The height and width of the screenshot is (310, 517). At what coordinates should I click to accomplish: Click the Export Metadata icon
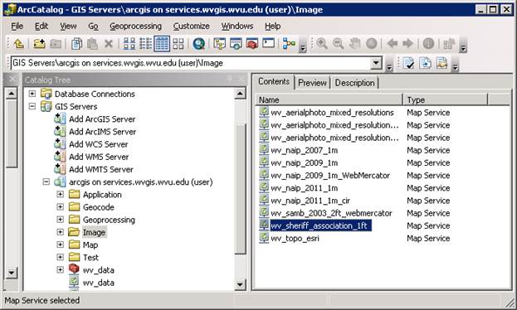[425, 63]
